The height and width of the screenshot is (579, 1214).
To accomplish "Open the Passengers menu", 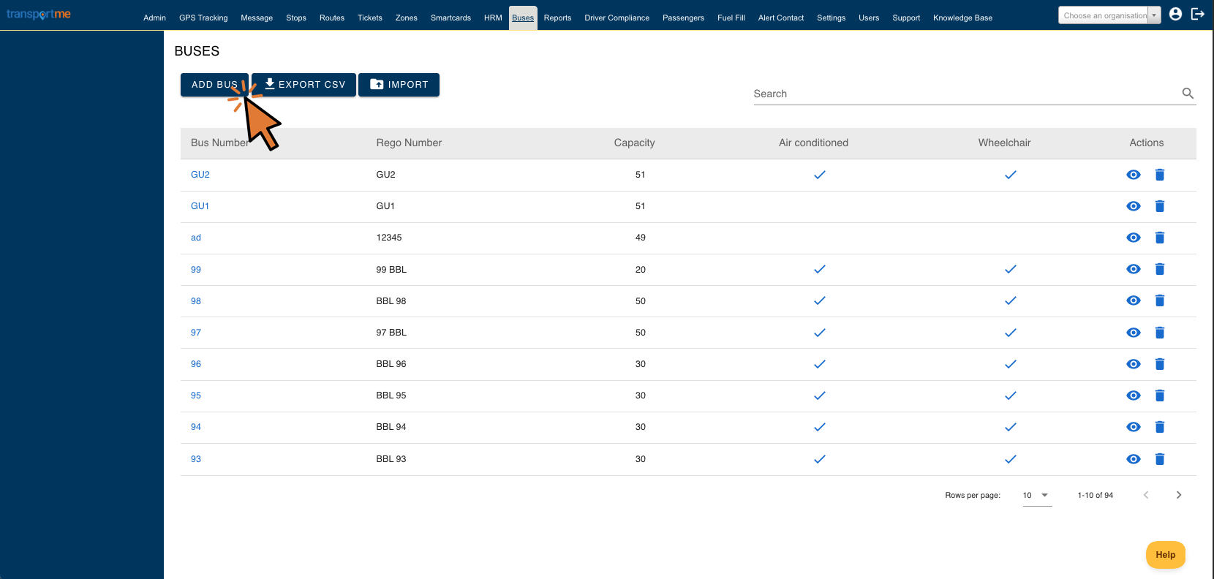I will click(x=683, y=18).
